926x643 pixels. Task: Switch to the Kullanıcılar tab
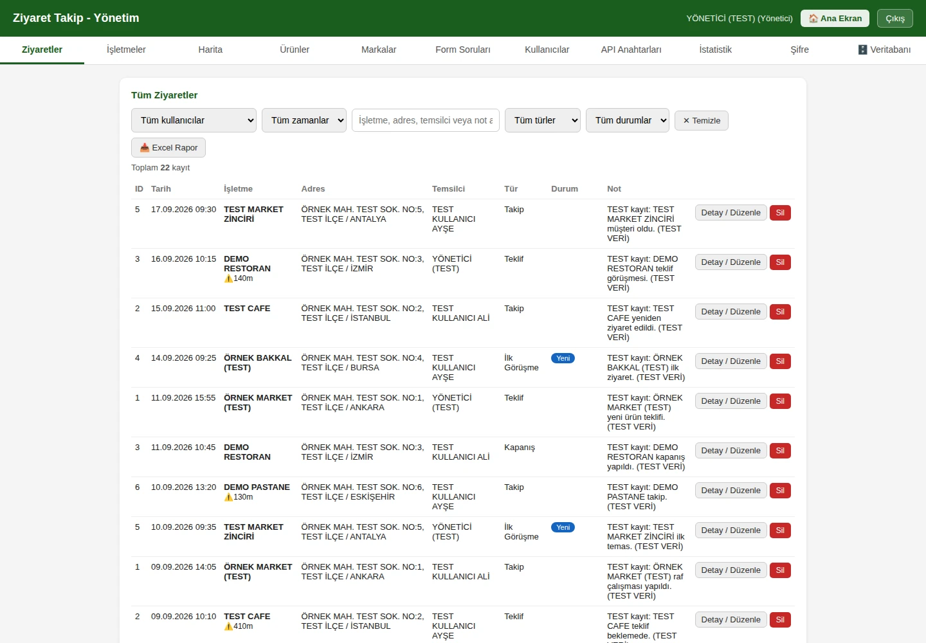(547, 50)
